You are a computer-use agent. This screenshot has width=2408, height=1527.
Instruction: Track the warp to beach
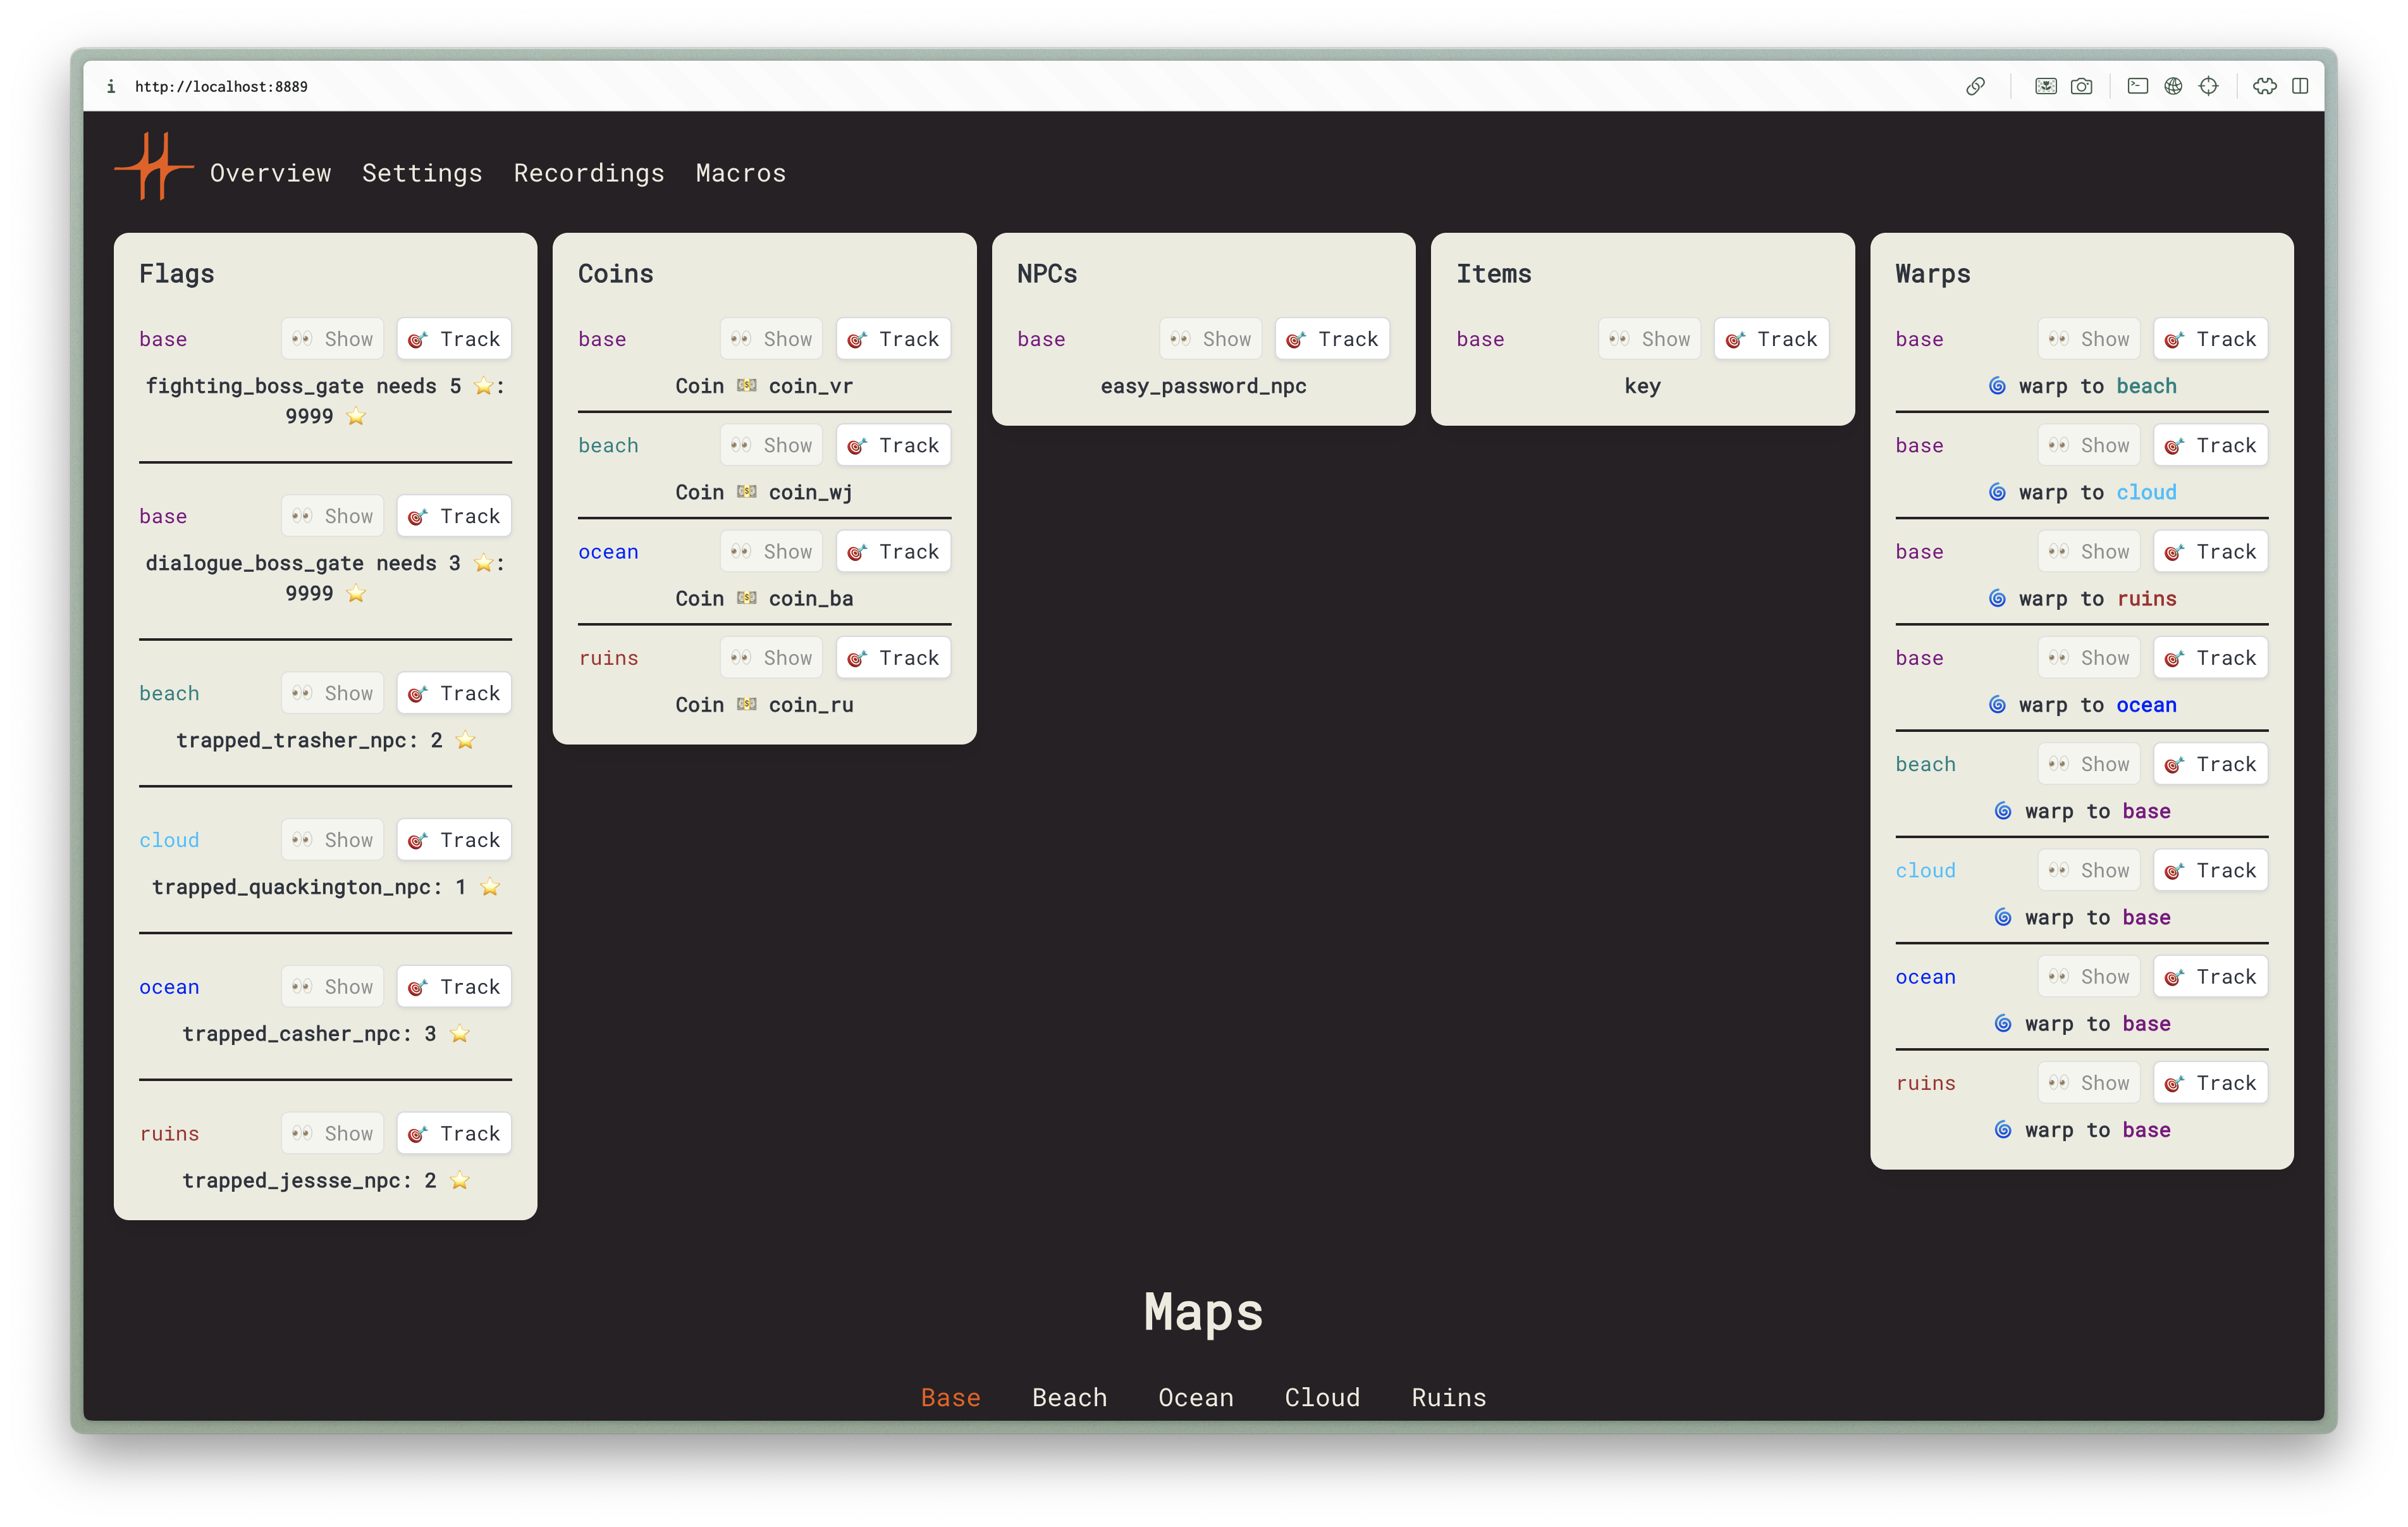[x=2210, y=339]
